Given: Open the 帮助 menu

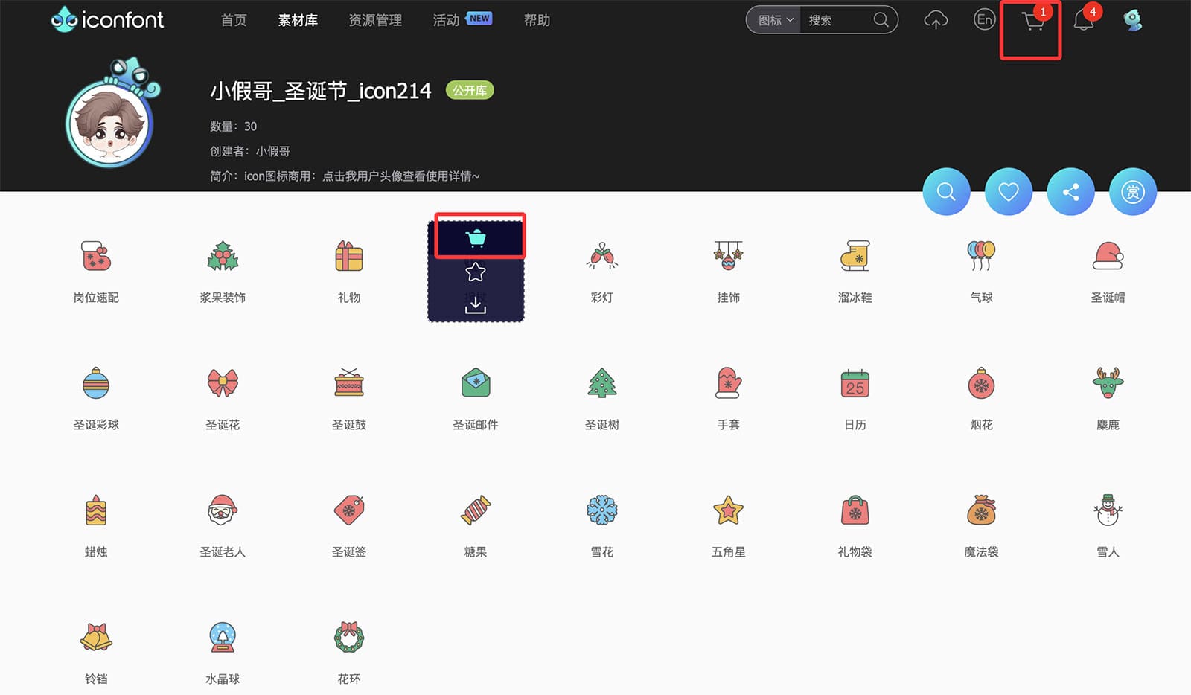Looking at the screenshot, I should point(537,20).
